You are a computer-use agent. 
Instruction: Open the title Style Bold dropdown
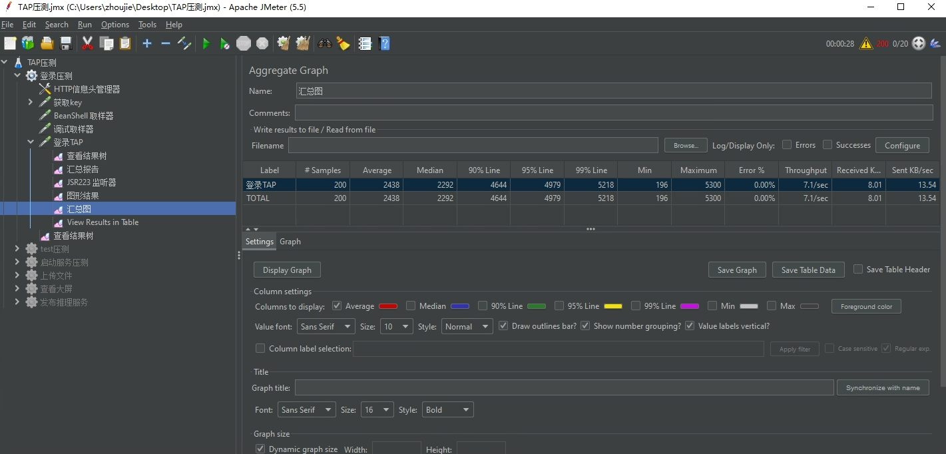click(448, 410)
